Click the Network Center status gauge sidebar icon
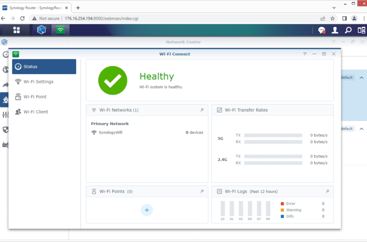The image size is (367, 242). [6, 54]
